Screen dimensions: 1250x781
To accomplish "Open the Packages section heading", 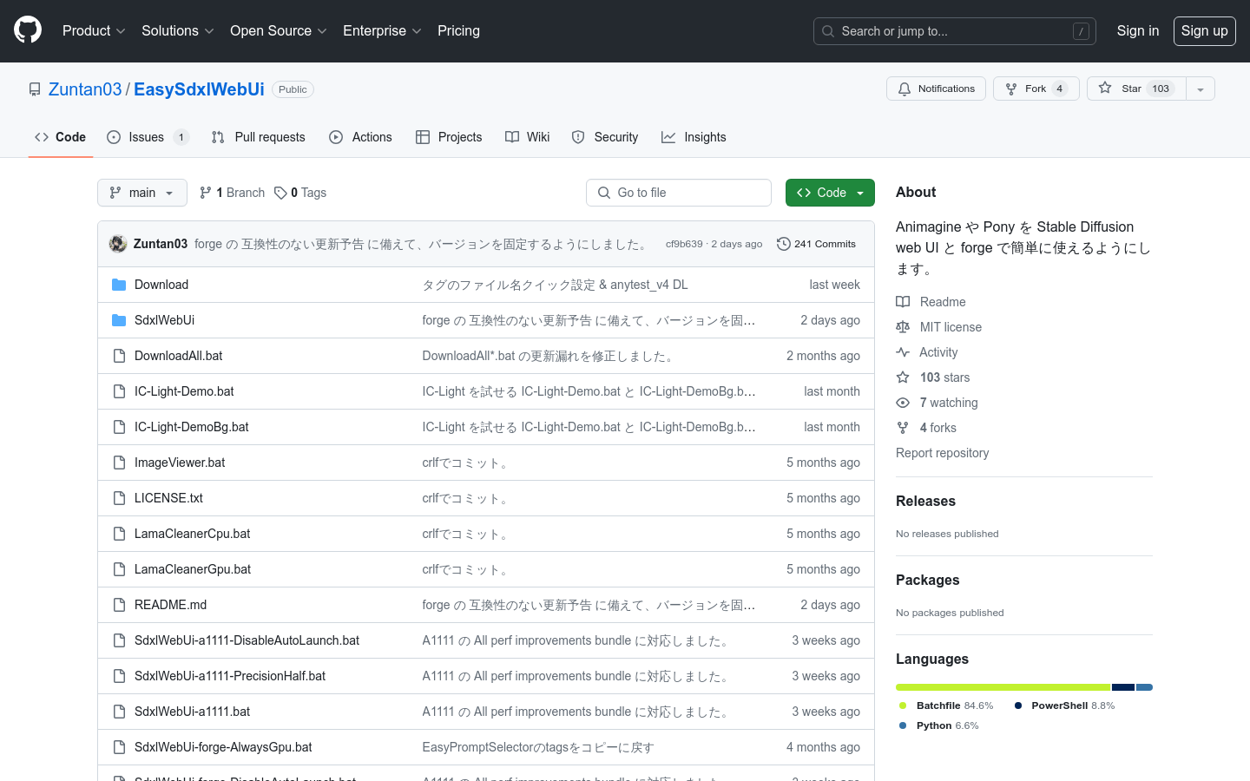I will [x=927, y=580].
